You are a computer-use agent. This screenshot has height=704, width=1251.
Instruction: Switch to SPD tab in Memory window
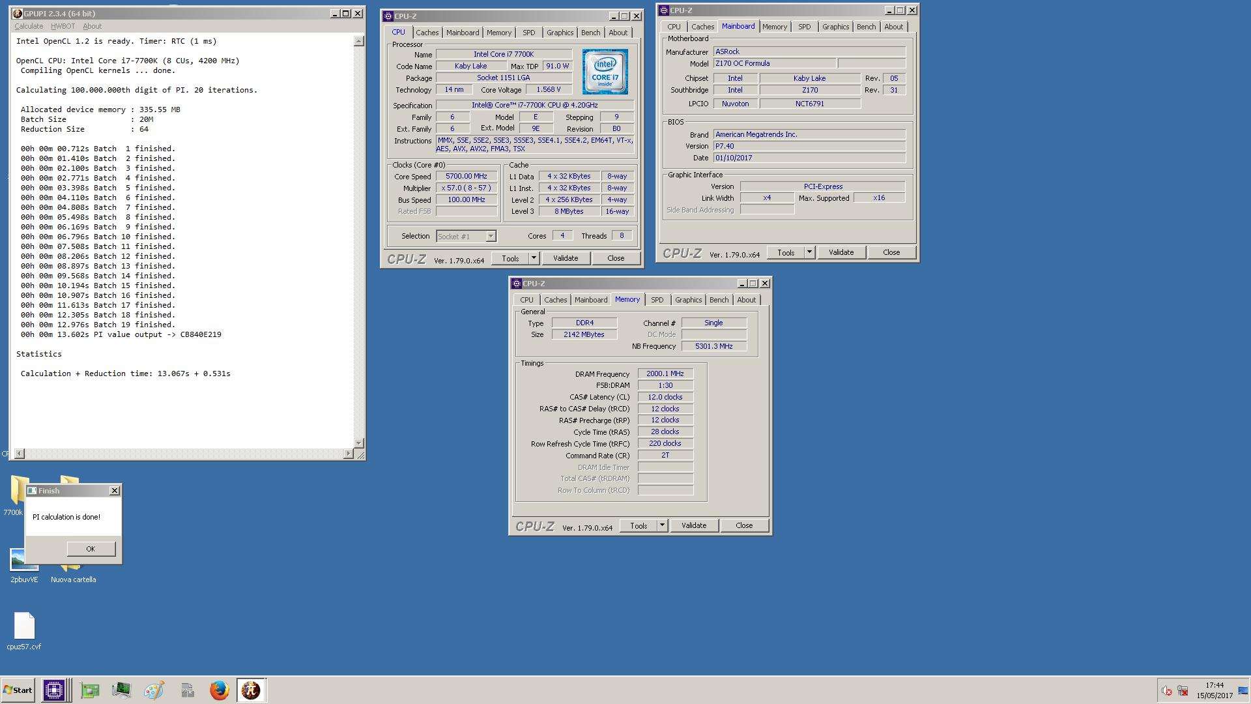point(657,300)
